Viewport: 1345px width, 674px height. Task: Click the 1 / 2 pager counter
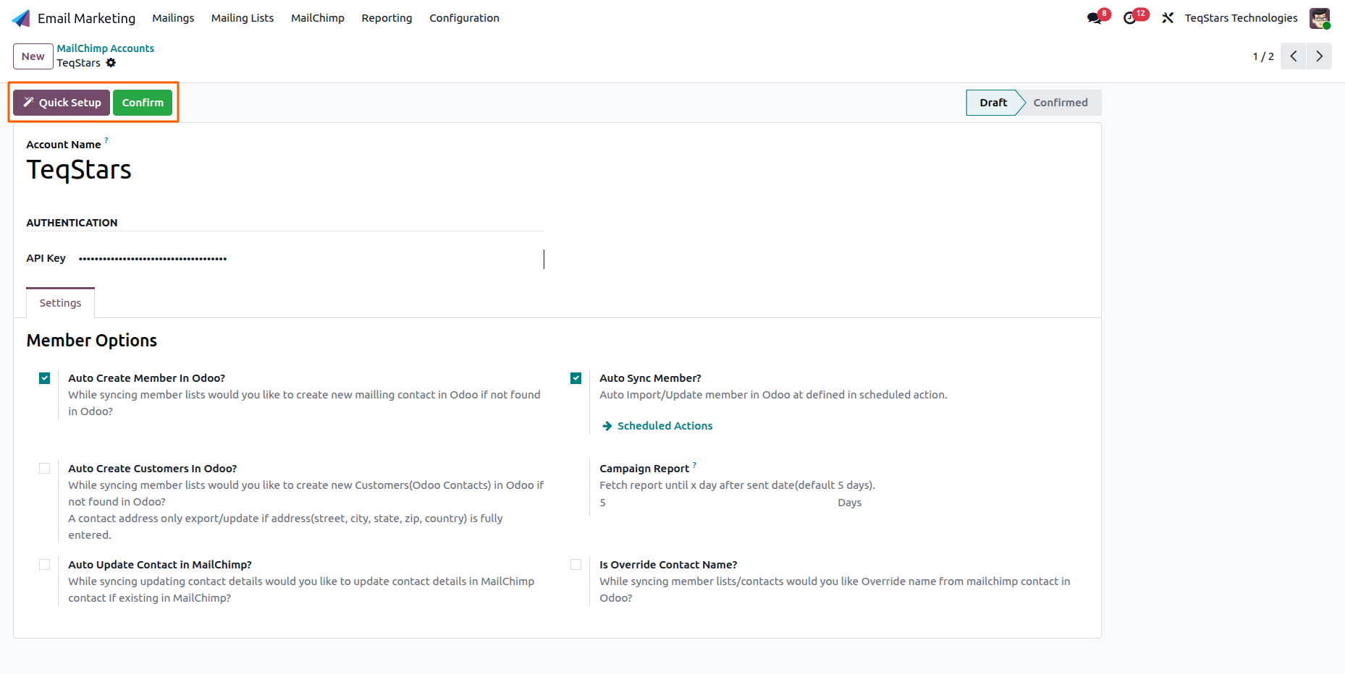click(1263, 56)
